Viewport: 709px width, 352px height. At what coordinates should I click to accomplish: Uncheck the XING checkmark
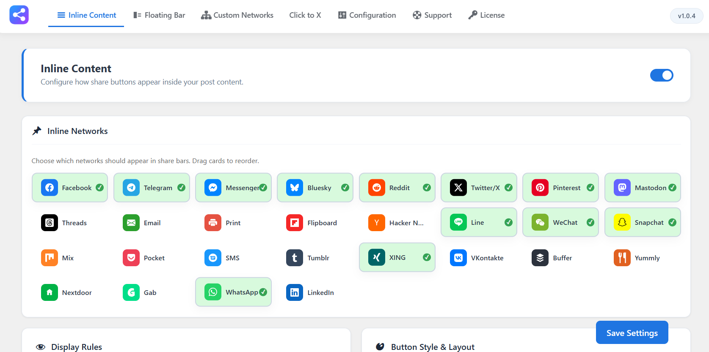[427, 257]
